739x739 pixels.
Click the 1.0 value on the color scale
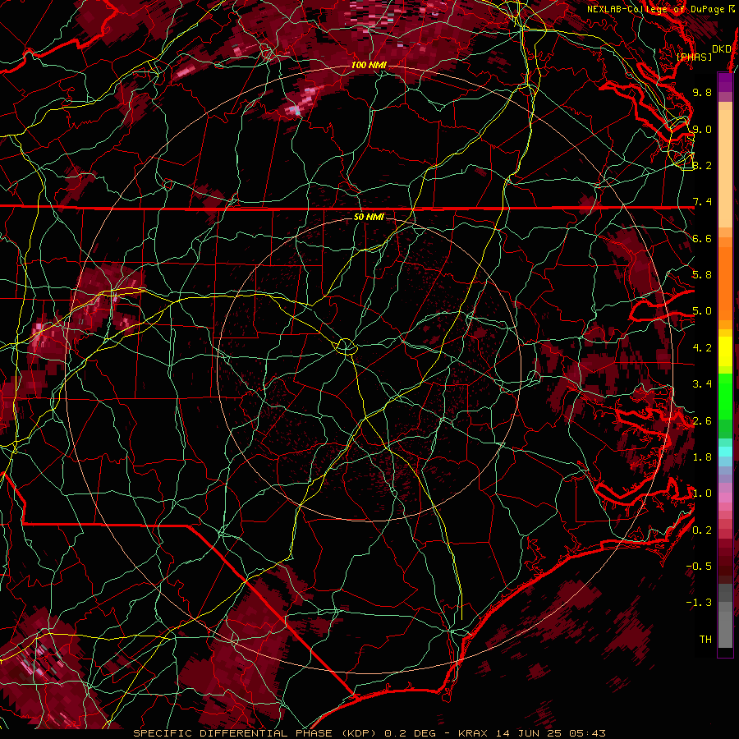point(702,493)
